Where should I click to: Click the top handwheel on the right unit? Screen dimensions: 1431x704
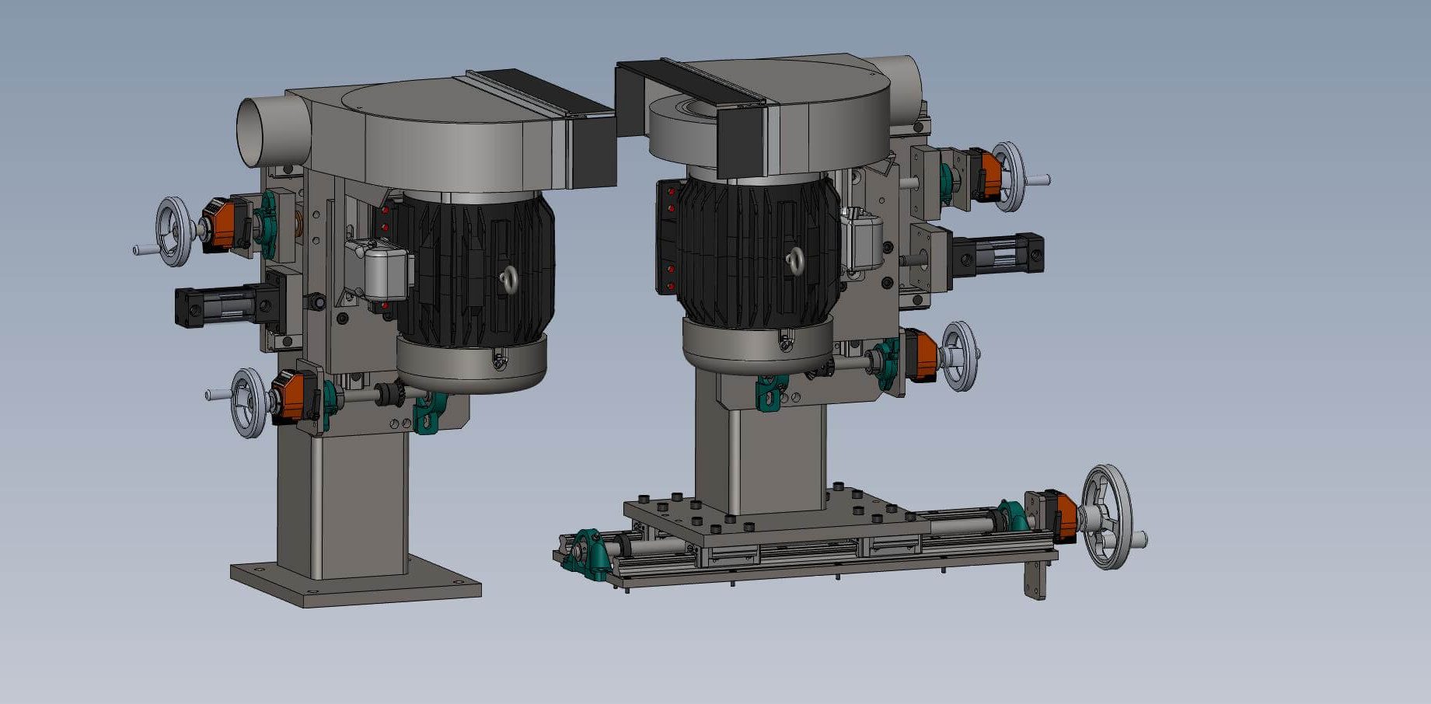tap(1008, 176)
